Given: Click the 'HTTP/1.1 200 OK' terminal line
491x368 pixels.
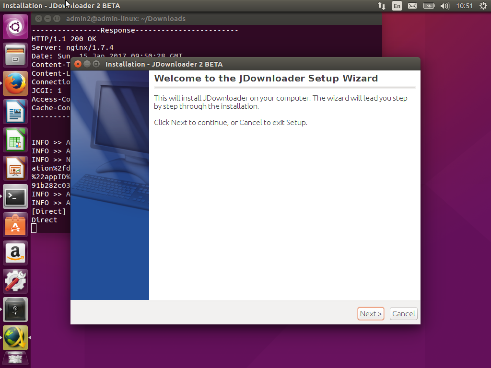Looking at the screenshot, I should coord(64,39).
